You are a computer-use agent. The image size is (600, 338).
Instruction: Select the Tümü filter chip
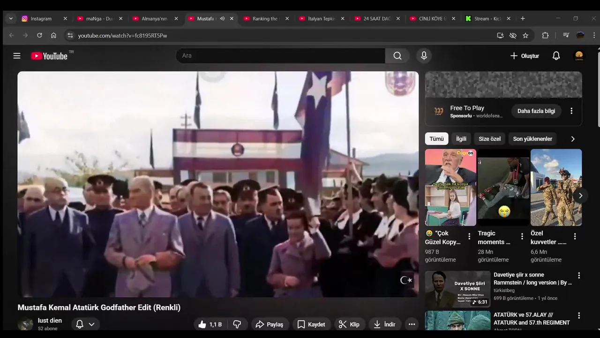[x=436, y=139]
